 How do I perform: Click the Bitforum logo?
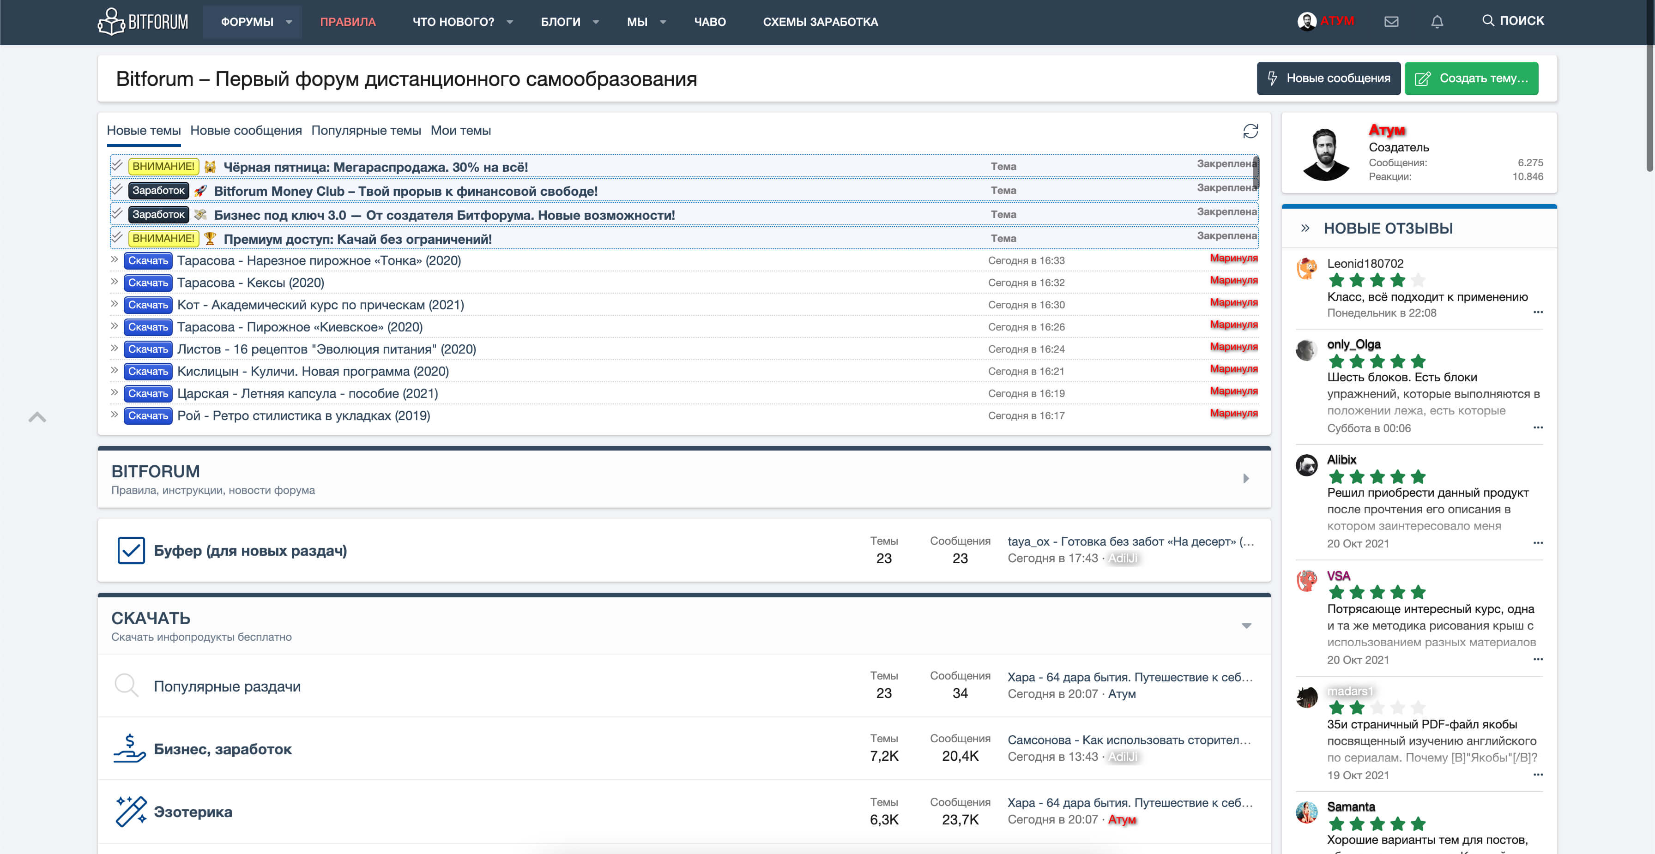143,22
